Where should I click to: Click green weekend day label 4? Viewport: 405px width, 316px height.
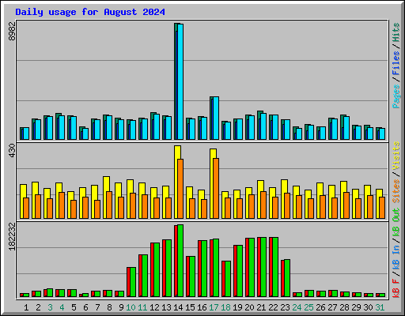tap(62, 307)
